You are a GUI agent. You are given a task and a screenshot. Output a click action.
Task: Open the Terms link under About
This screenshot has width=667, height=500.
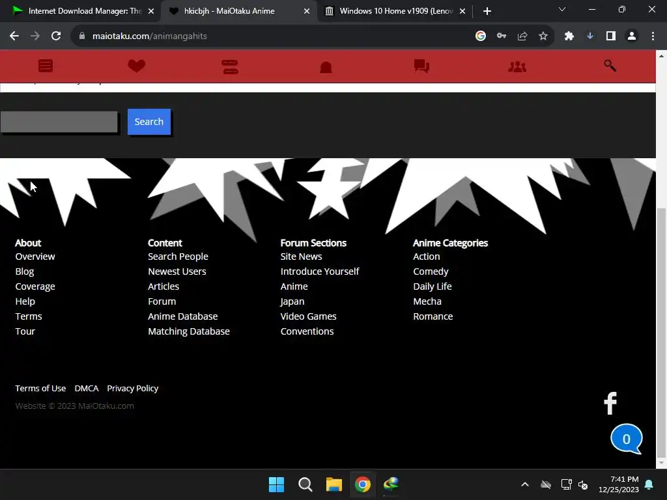point(29,316)
